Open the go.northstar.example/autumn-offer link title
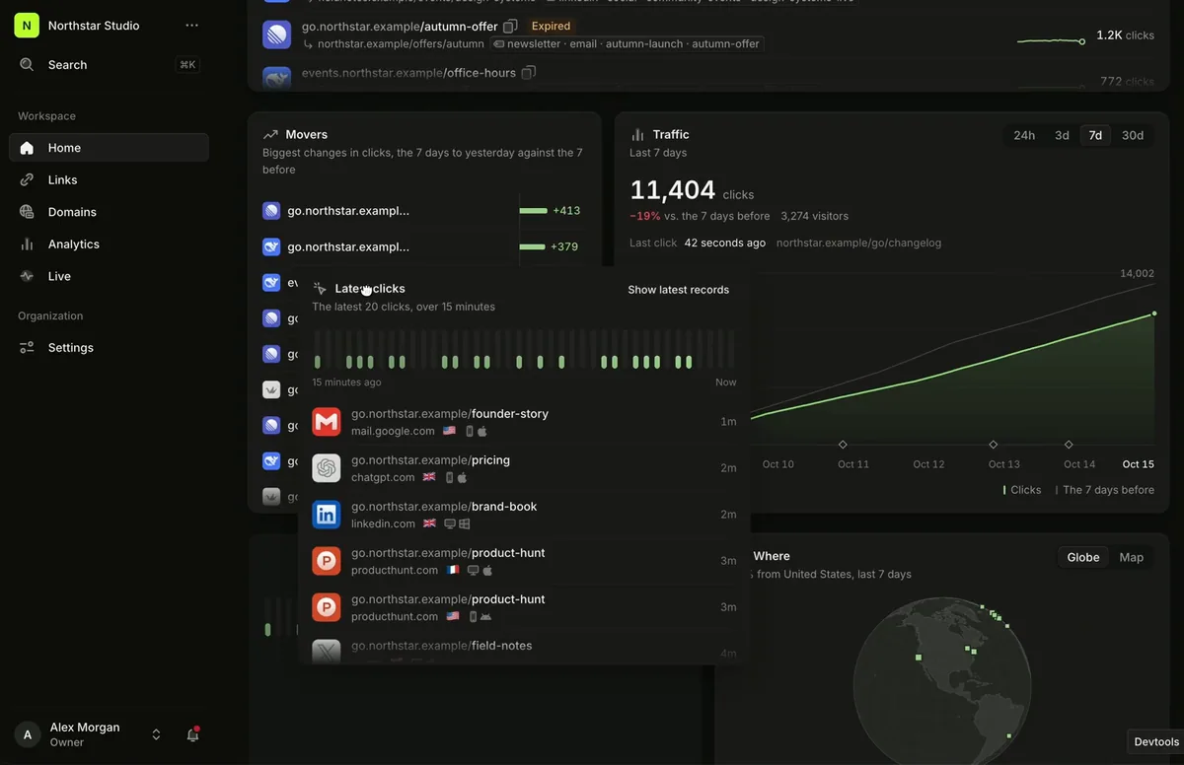This screenshot has height=765, width=1184. tap(400, 27)
